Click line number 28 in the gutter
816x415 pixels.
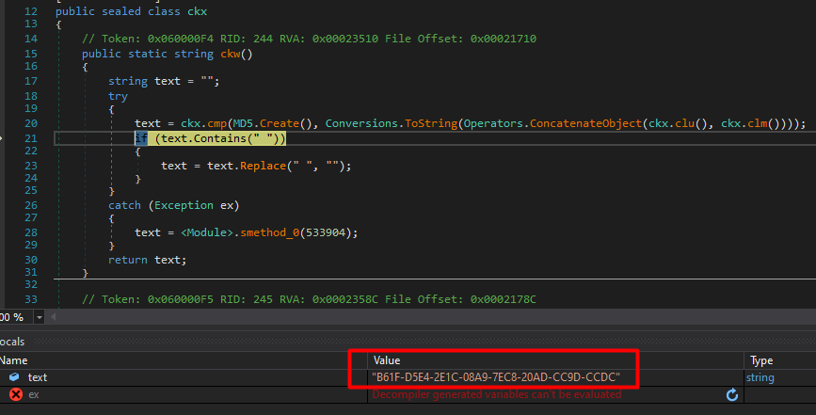(x=31, y=232)
